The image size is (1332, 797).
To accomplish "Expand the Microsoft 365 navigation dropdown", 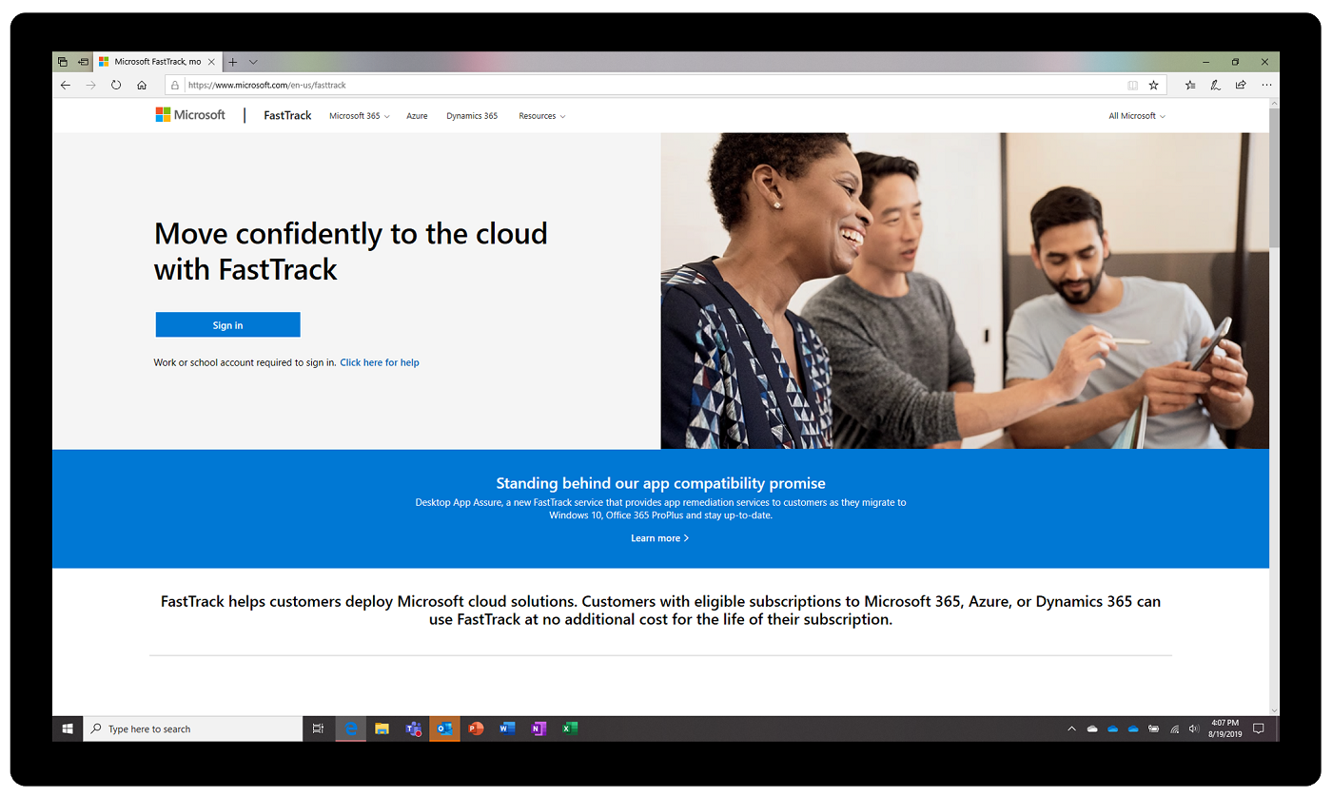I will [359, 115].
